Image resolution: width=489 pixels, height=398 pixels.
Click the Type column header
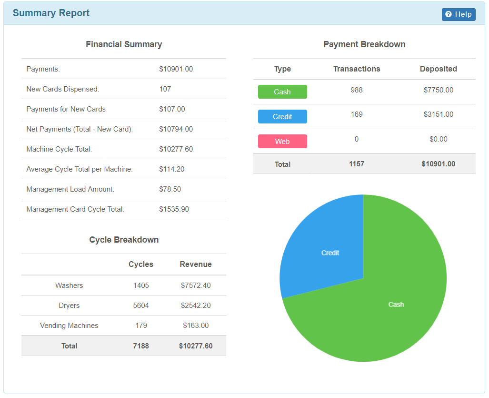(x=282, y=69)
